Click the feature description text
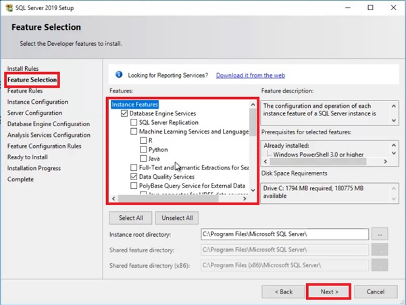Viewport: 406px width, 305px height. click(x=320, y=110)
